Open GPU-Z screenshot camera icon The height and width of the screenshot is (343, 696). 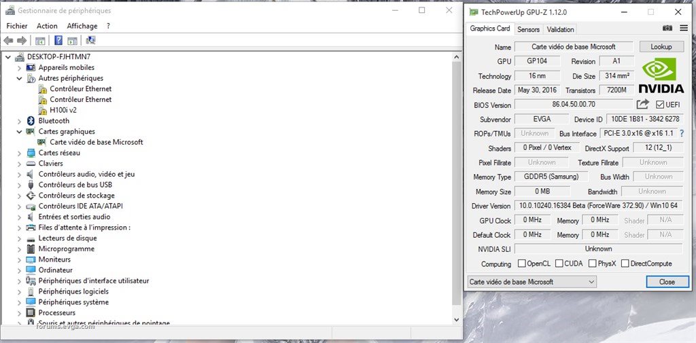point(667,28)
